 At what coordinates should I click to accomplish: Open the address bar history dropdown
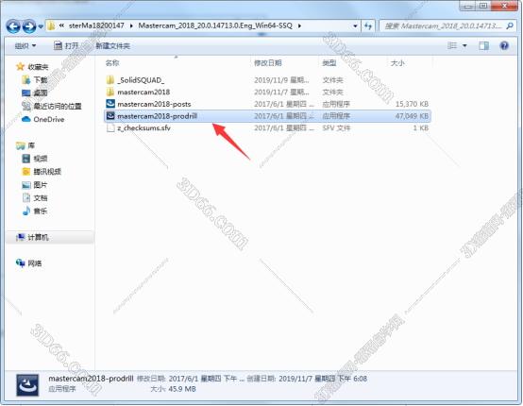click(x=355, y=26)
